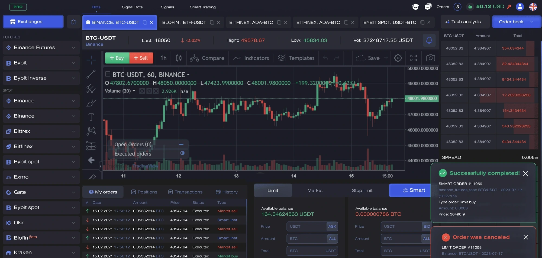Click the red Sell button

(141, 58)
